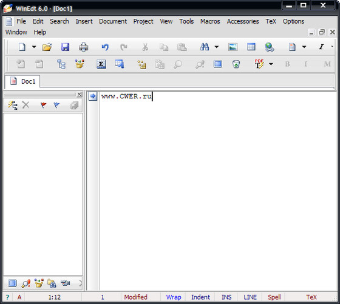Toggle Indent mode in status bar
Screen dimensions: 340x304
point(200,297)
